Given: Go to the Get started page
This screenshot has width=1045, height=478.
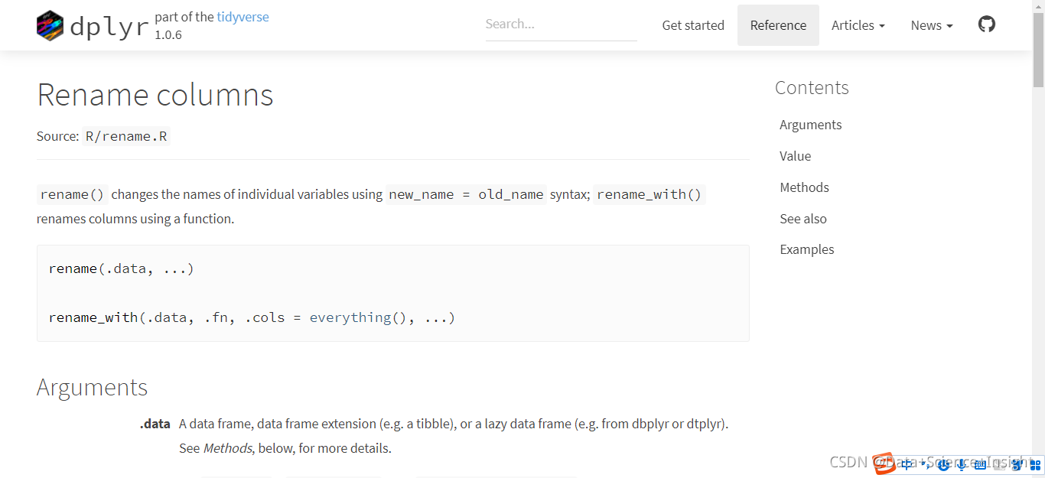Looking at the screenshot, I should [x=693, y=25].
